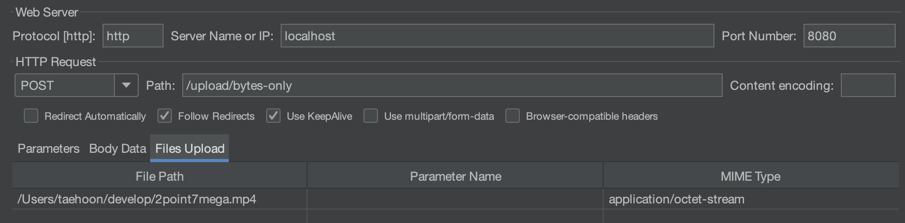This screenshot has width=905, height=223.
Task: Select the POST method combo box
Action: point(77,85)
